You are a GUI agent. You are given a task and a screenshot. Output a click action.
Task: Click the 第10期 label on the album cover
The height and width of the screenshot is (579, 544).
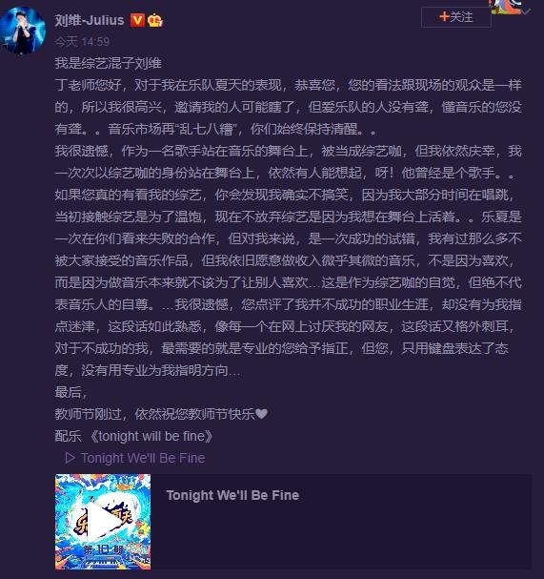[103, 549]
